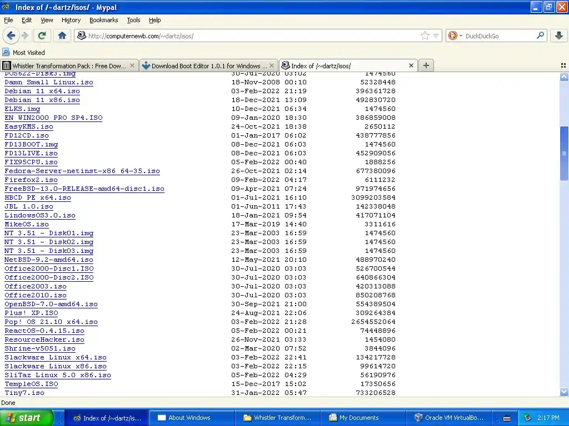
Task: Click the list all tabs icon
Action: coord(563,65)
